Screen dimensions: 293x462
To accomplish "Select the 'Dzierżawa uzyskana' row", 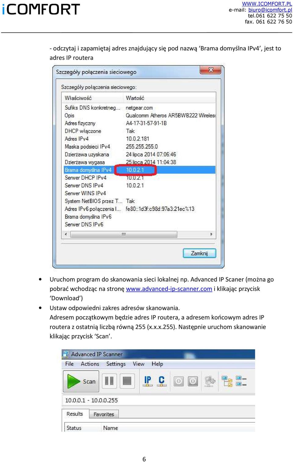I will click(139, 154).
